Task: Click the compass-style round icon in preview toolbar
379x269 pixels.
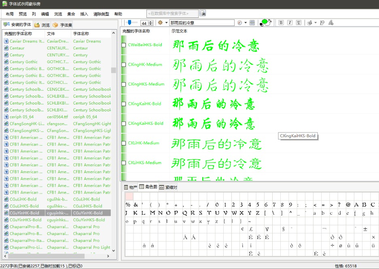Action: click(240, 23)
